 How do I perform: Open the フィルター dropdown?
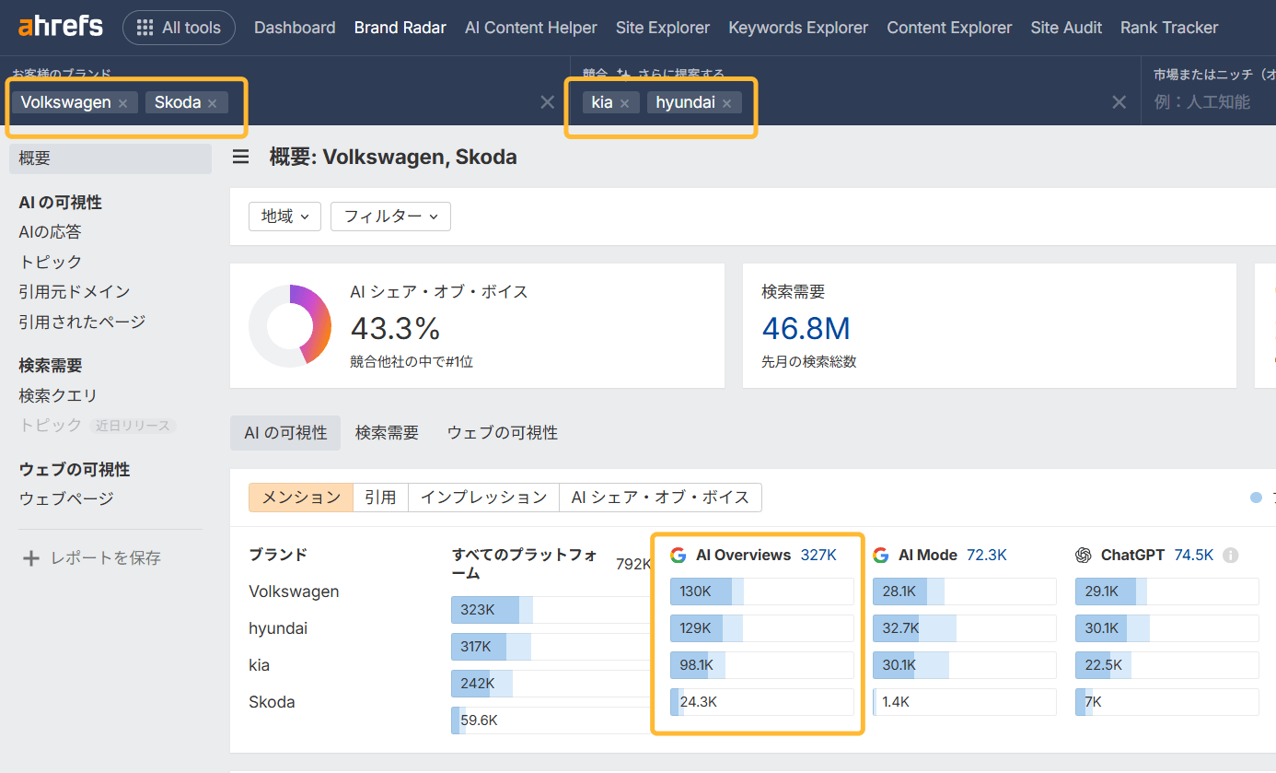[x=390, y=217]
